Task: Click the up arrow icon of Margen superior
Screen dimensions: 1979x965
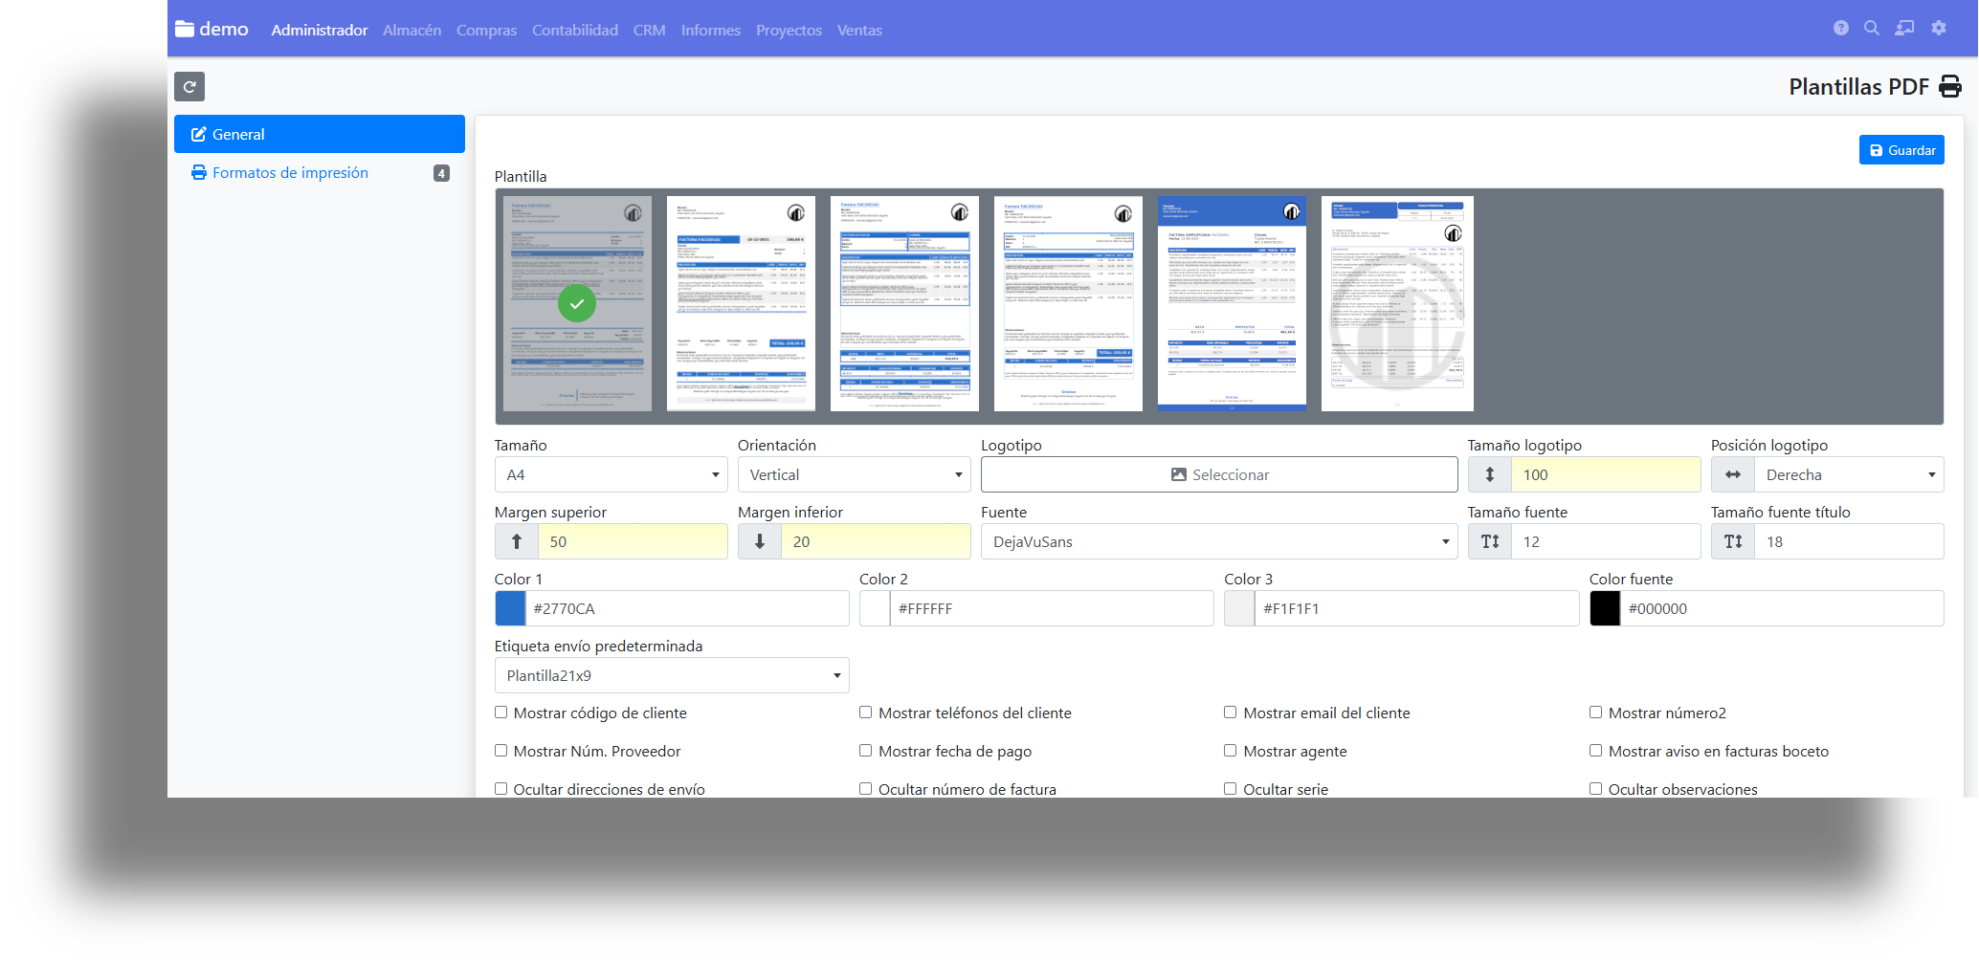Action: click(517, 542)
